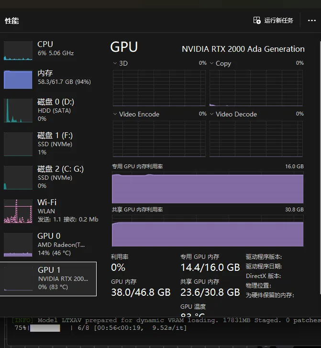Image resolution: width=321 pixels, height=348 pixels.
Task: Click the Disk 0 activity mini graph
Action: 18,111
